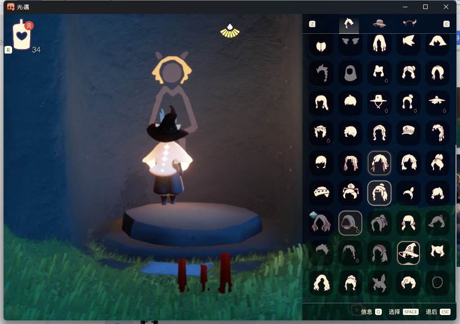Image resolution: width=460 pixels, height=324 pixels.
Task: Open the heart candle counter icon
Action: tap(22, 35)
